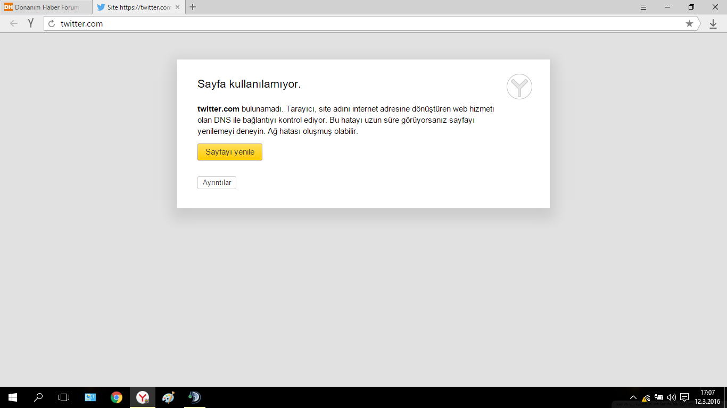This screenshot has height=408, width=727.
Task: Open the network Wi-Fi tray icon
Action: point(646,397)
